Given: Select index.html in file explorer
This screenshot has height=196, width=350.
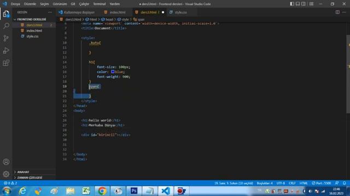Looking at the screenshot, I should (x=34, y=30).
